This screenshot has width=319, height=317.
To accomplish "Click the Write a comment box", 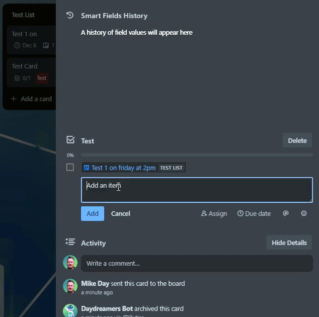I will (197, 263).
